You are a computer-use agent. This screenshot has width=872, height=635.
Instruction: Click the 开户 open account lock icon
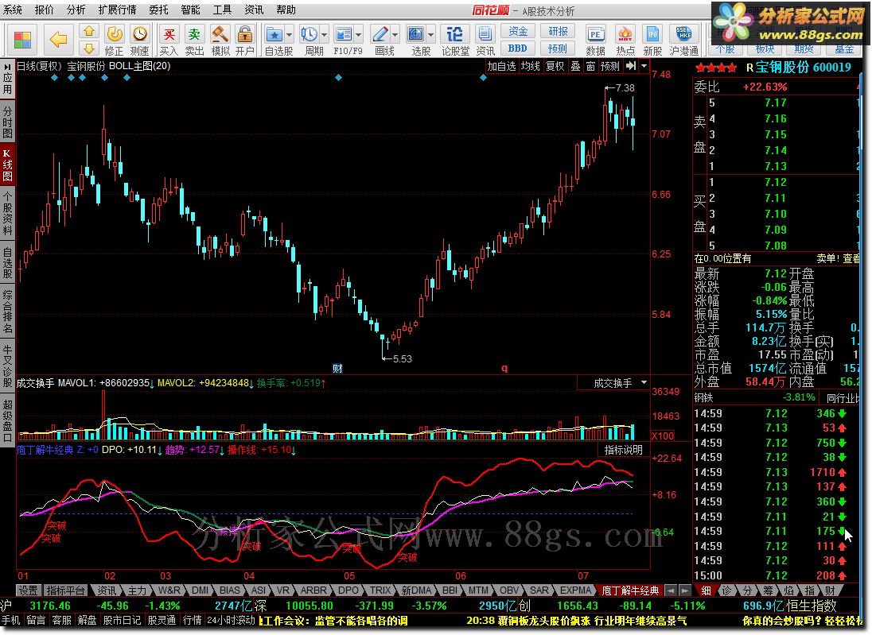point(245,40)
